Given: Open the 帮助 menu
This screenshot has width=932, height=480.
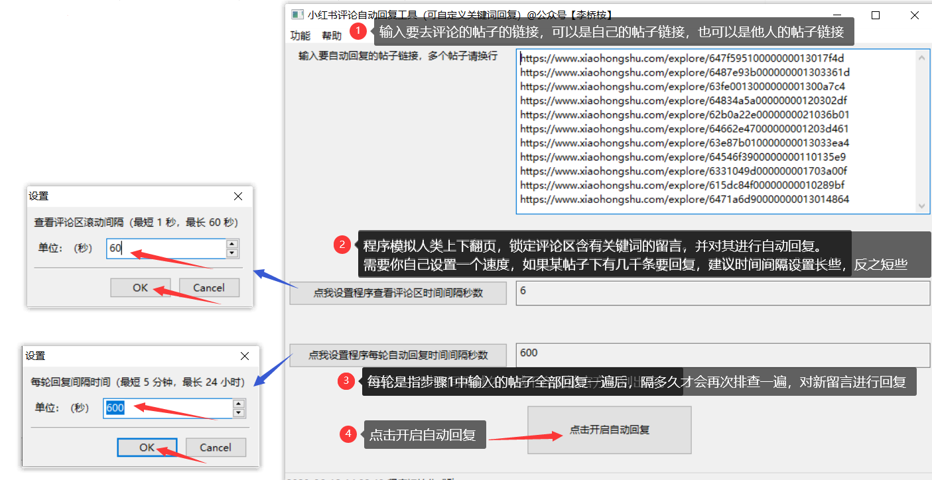Looking at the screenshot, I should (332, 36).
